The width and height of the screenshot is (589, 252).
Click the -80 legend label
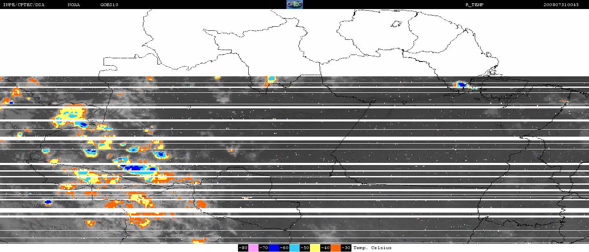243,248
